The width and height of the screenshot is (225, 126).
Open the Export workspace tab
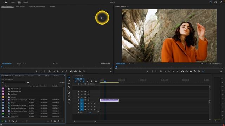click(x=26, y=2)
